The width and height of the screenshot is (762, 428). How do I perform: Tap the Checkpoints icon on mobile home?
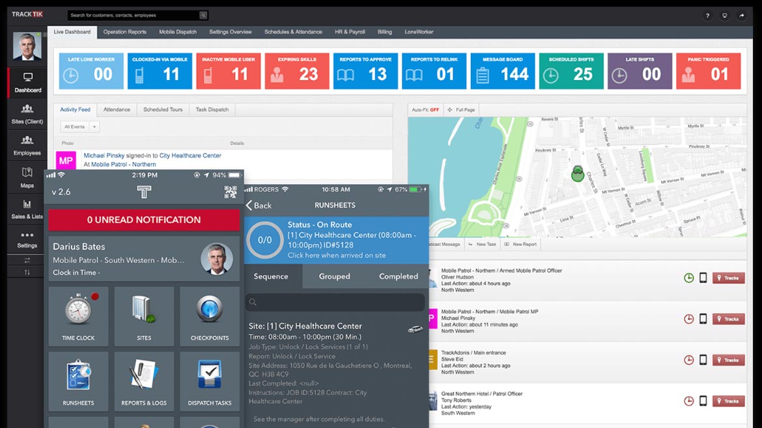coord(209,316)
